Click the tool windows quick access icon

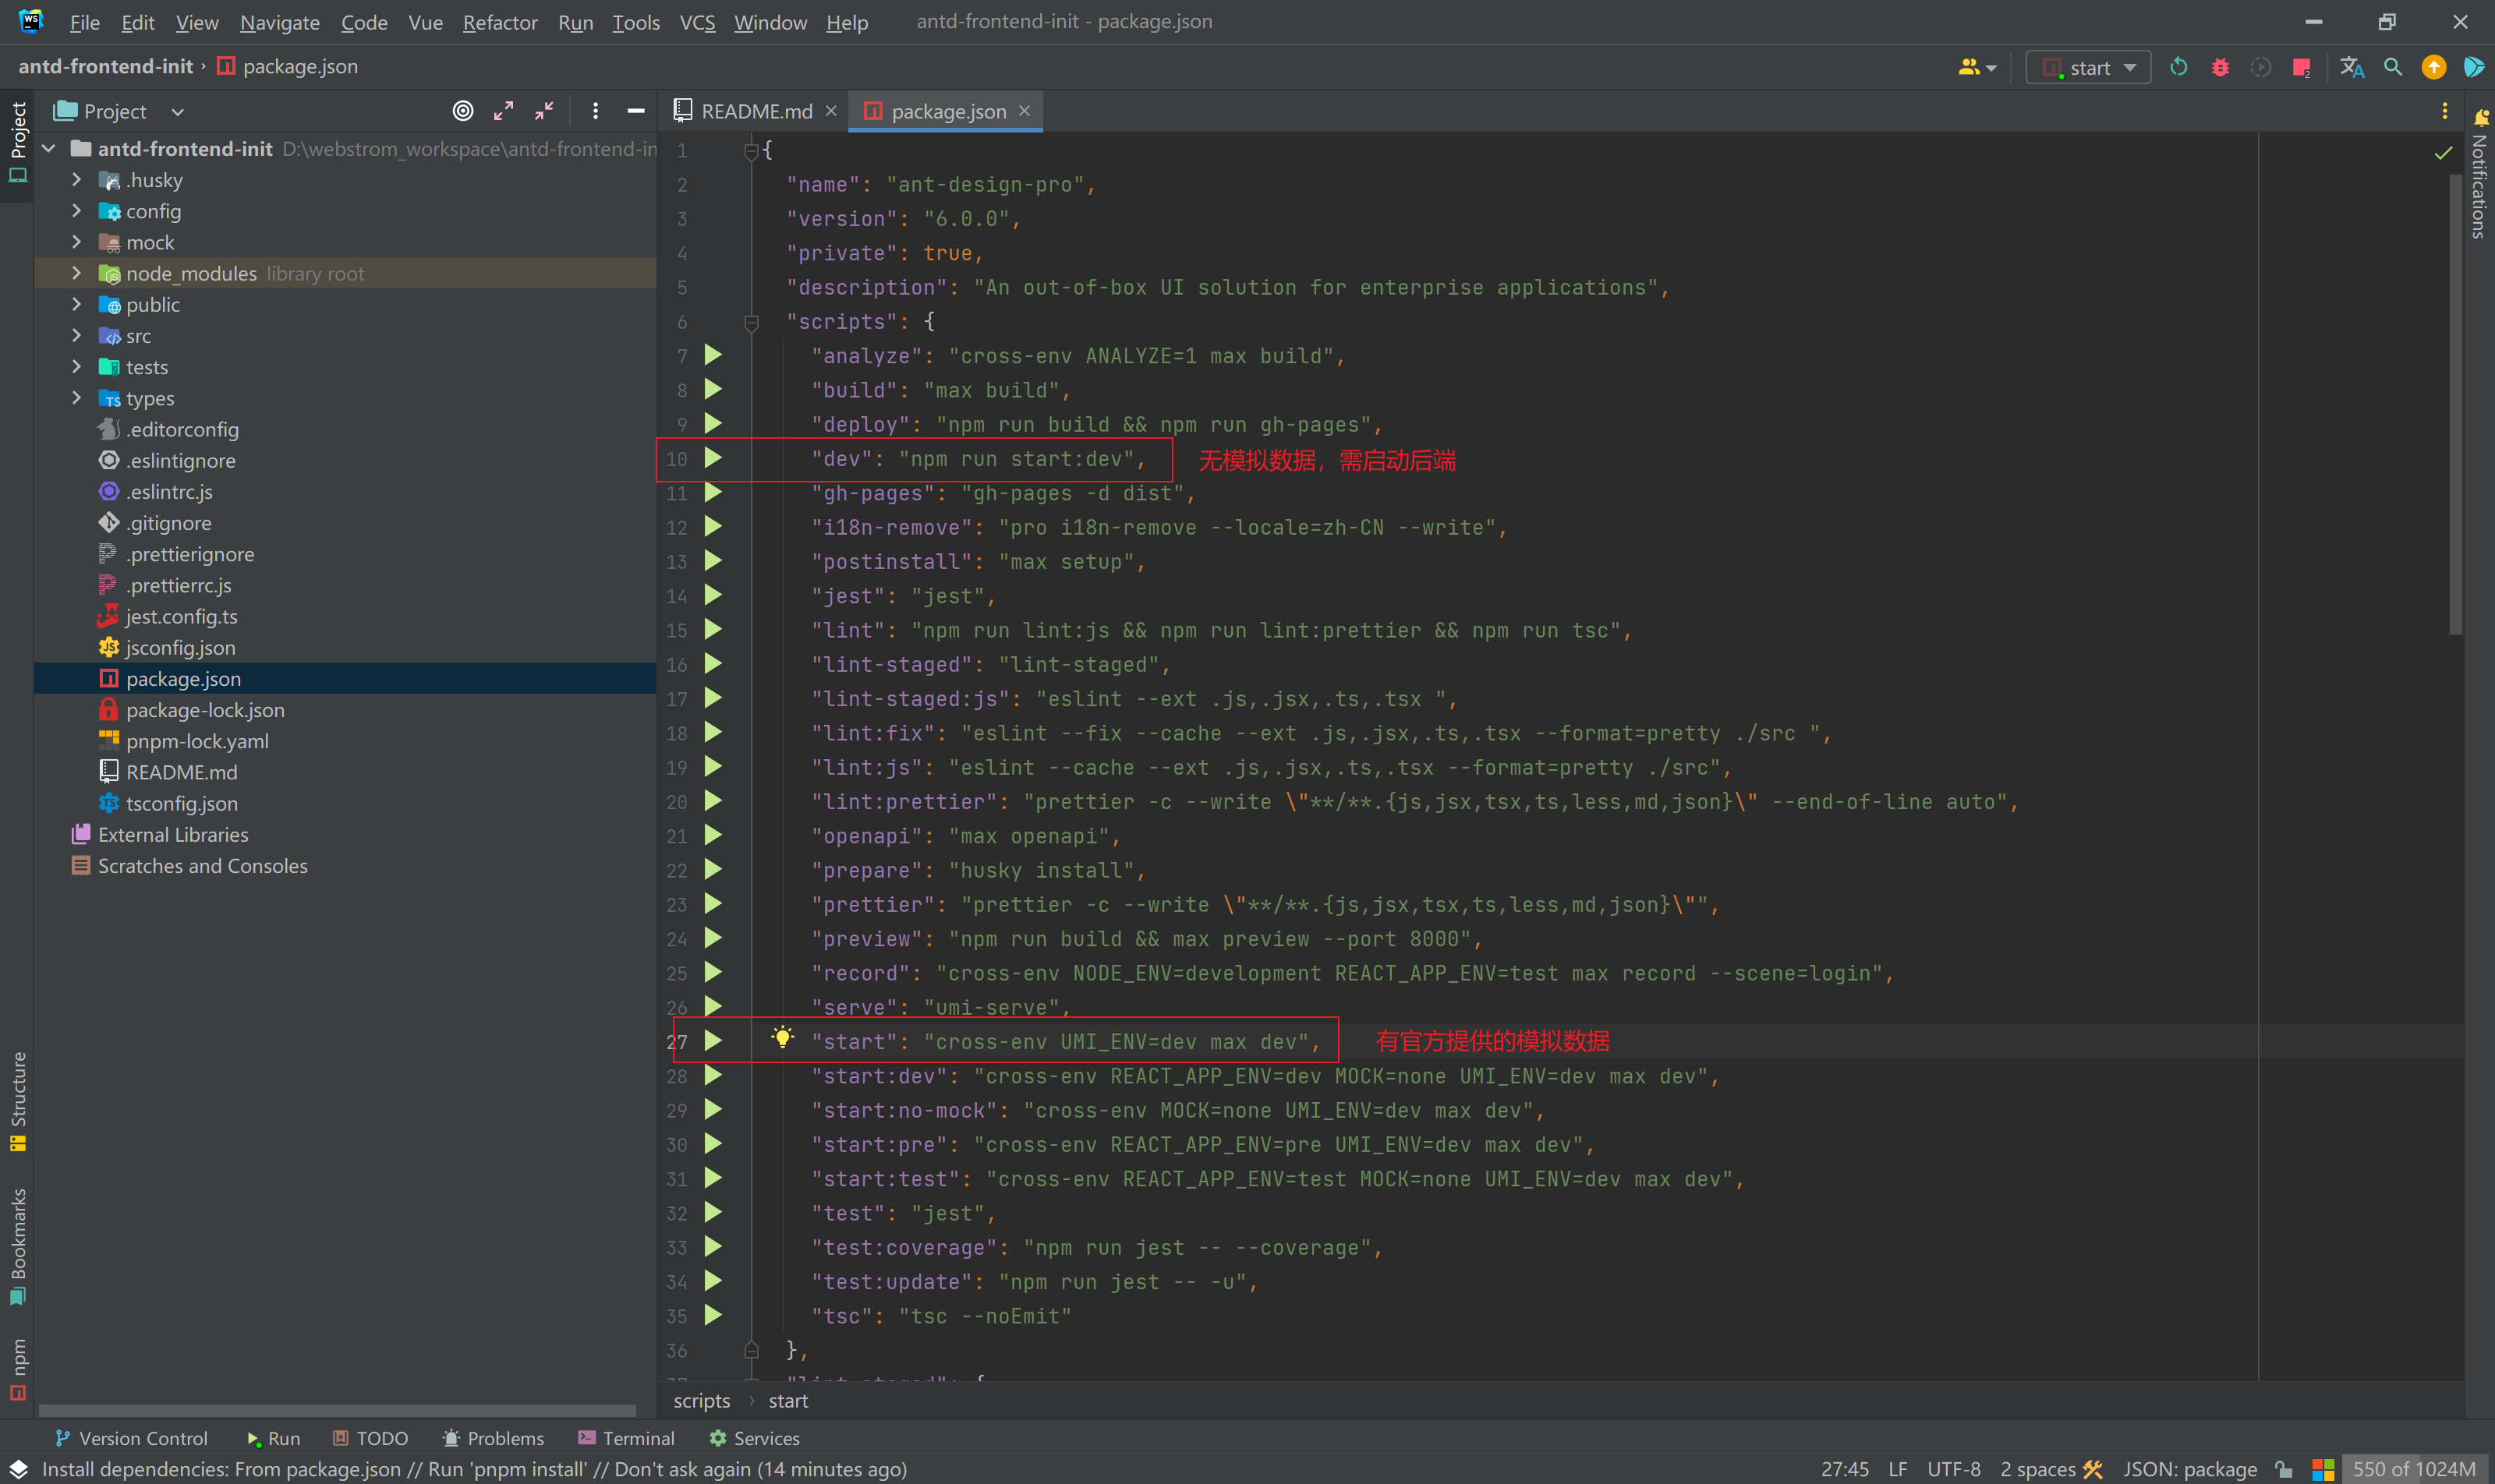[x=19, y=1469]
